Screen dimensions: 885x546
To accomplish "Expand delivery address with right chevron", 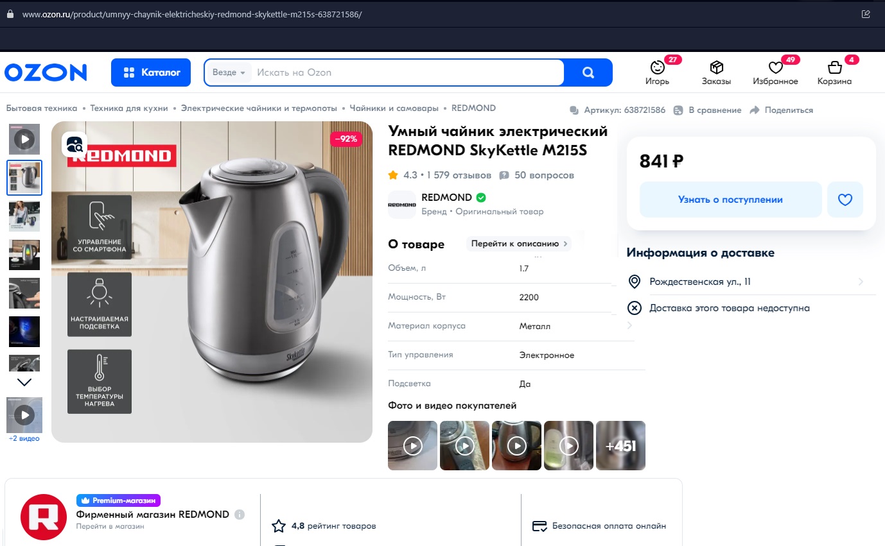I will [861, 282].
